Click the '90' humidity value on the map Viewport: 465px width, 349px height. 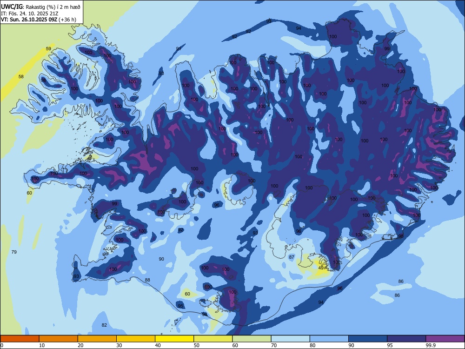pos(161,259)
